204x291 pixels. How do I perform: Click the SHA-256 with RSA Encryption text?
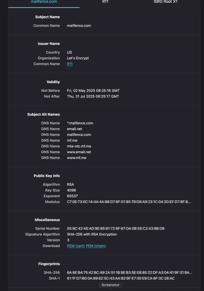[92, 234]
